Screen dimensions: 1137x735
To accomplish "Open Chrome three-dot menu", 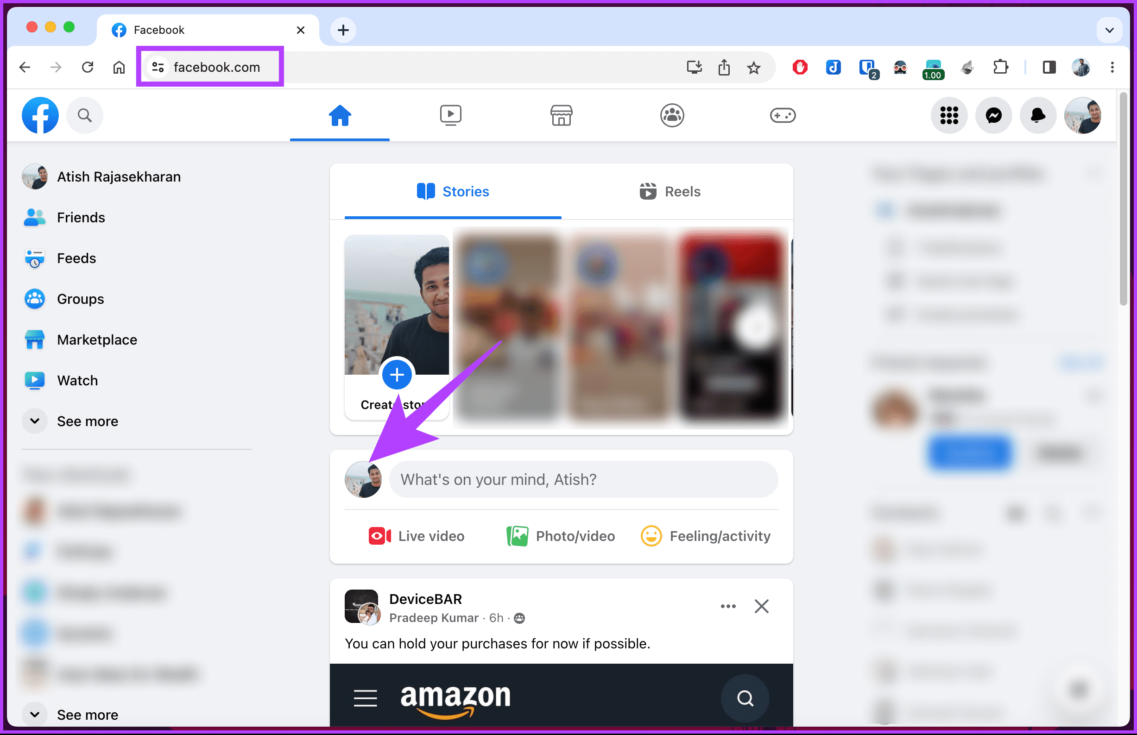I will [x=1112, y=67].
